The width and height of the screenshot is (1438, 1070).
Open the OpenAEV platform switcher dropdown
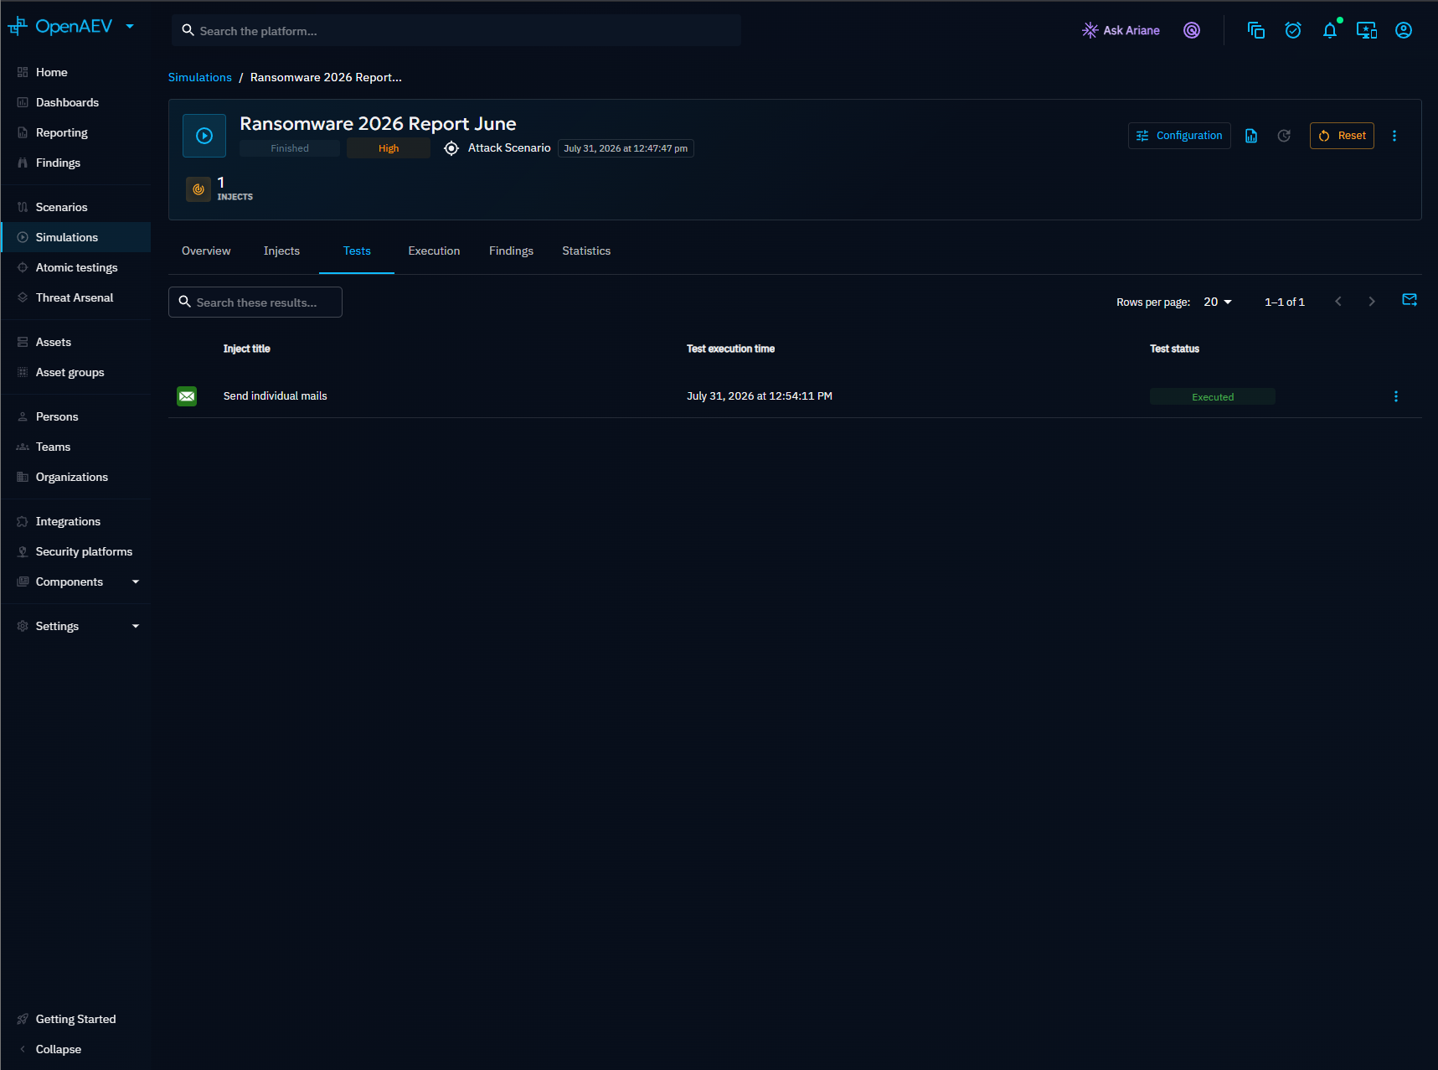pos(130,27)
